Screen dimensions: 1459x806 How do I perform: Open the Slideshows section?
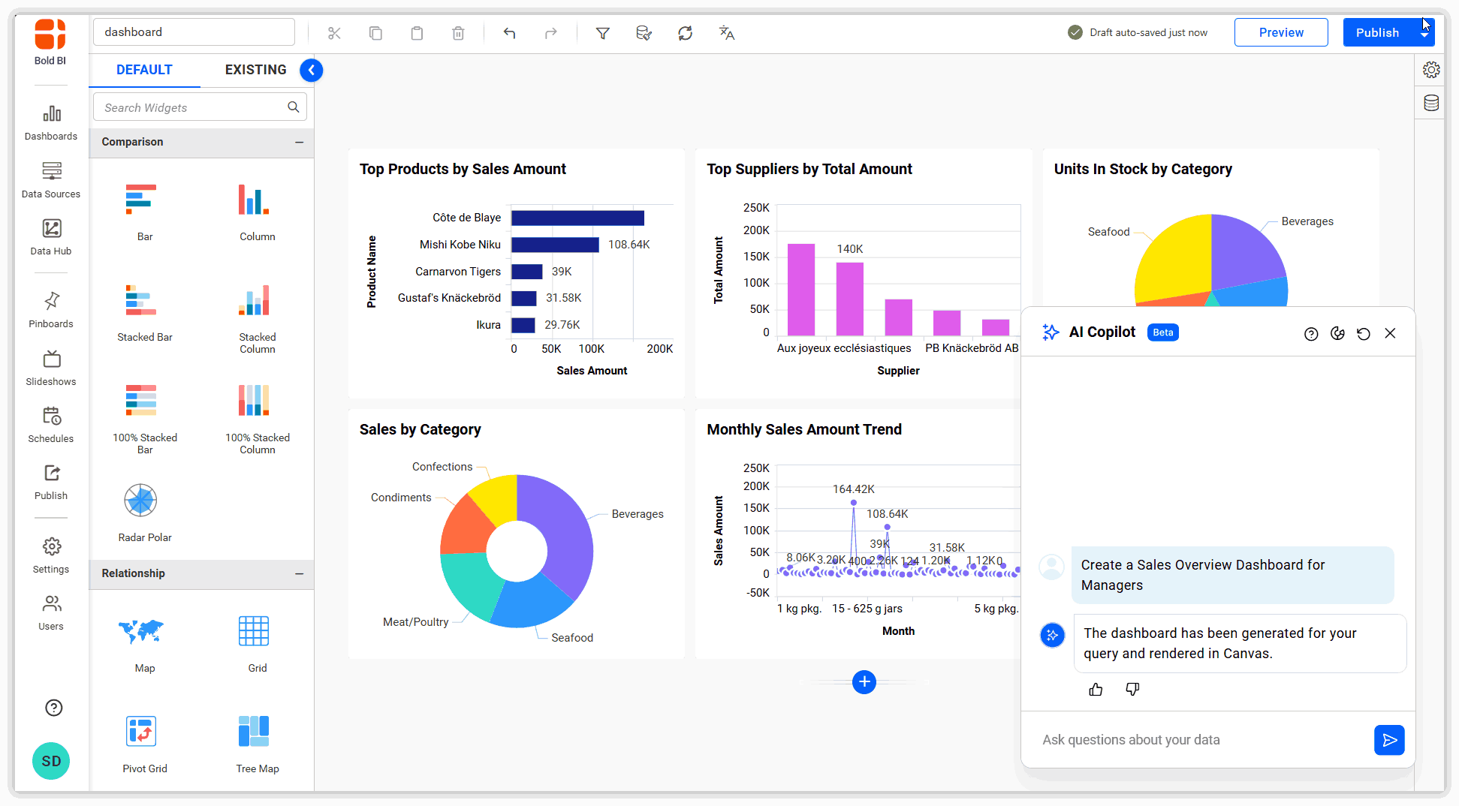50,367
